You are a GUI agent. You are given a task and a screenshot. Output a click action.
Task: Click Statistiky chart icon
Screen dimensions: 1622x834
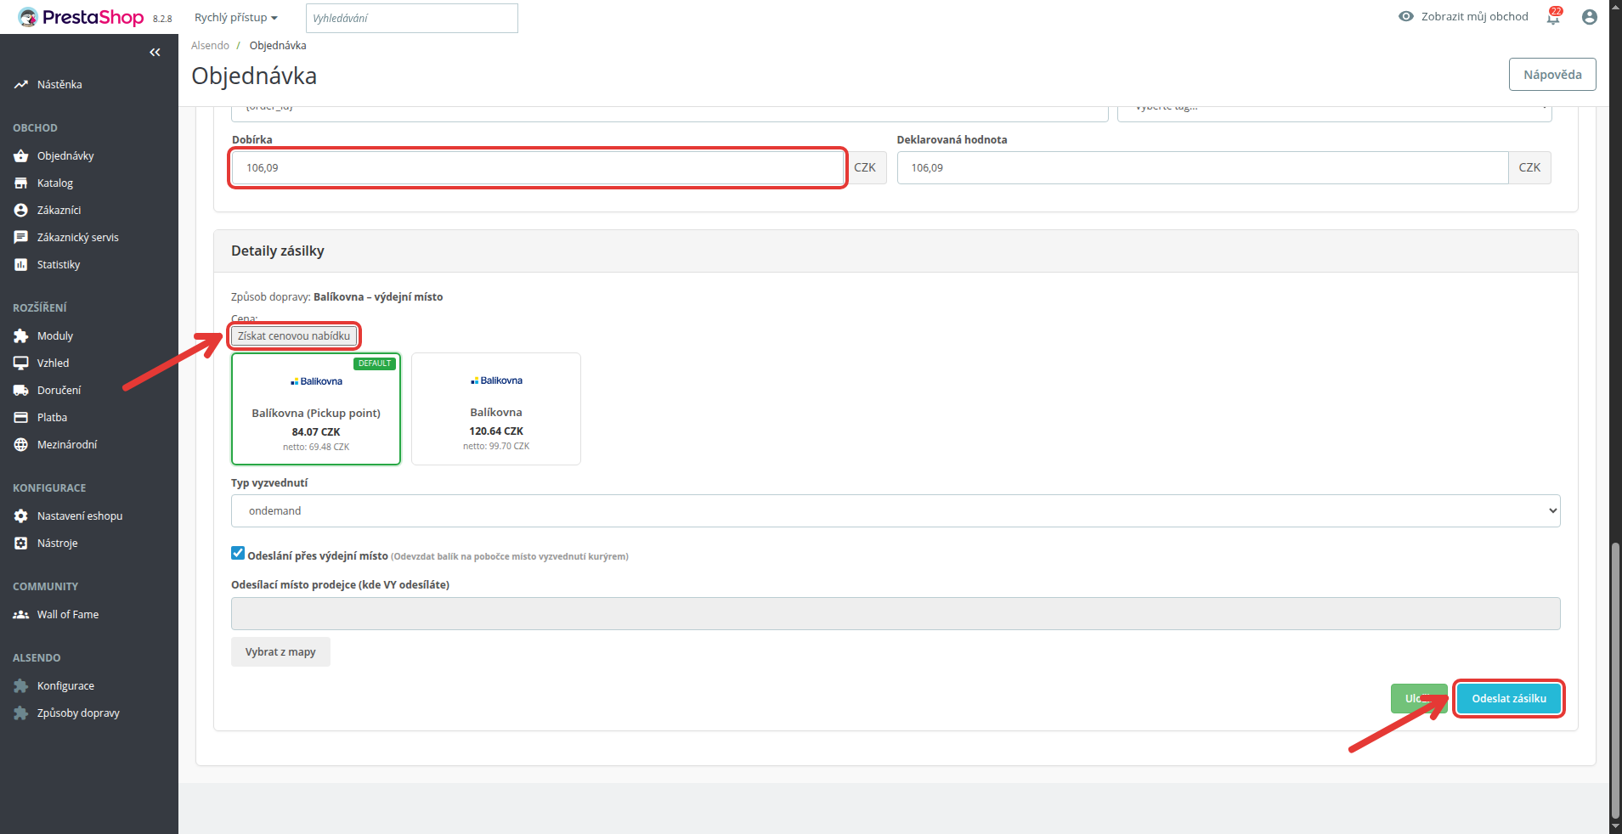(x=21, y=265)
